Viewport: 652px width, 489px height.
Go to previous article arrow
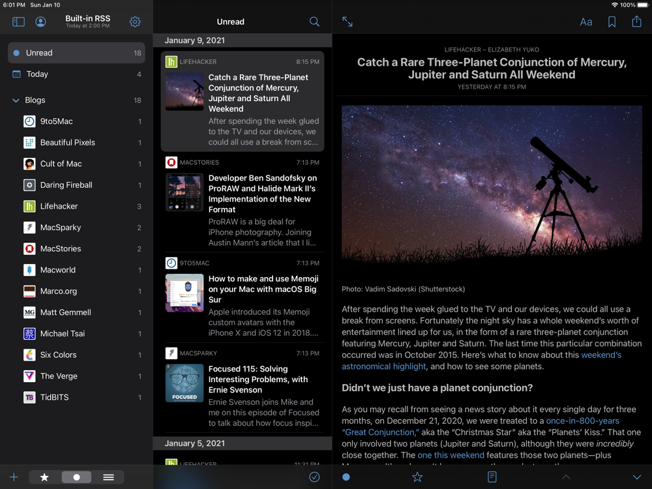[566, 477]
